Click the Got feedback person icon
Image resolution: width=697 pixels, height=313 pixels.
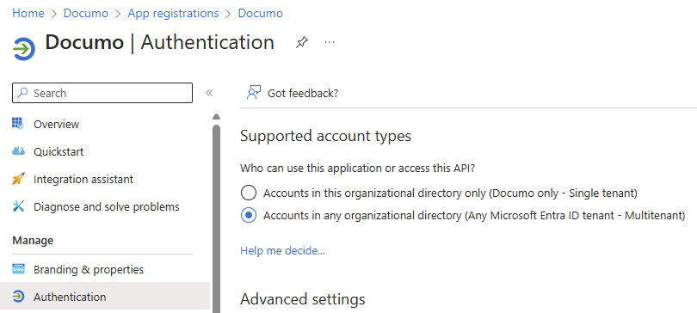pyautogui.click(x=253, y=93)
